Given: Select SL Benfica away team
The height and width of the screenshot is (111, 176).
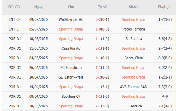Looking at the screenshot, I should 133,39.
